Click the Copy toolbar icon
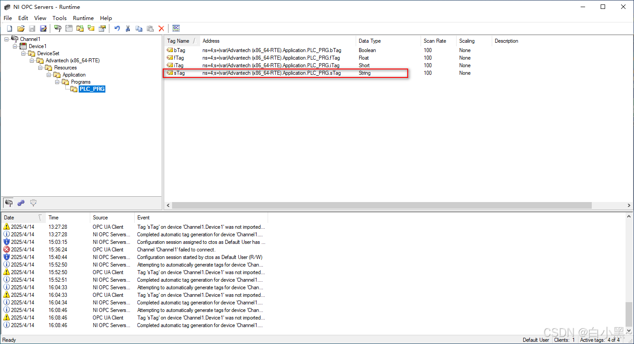 [139, 28]
